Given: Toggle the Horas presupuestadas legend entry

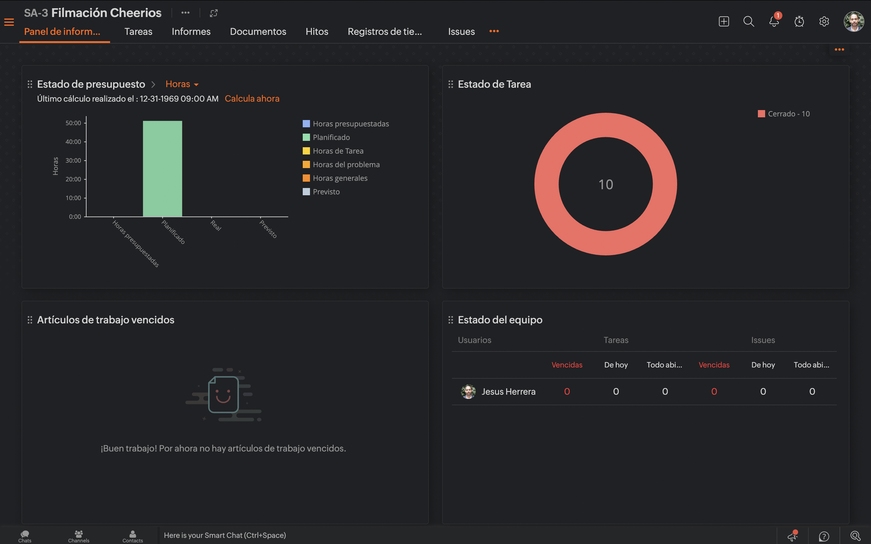Looking at the screenshot, I should pyautogui.click(x=350, y=124).
